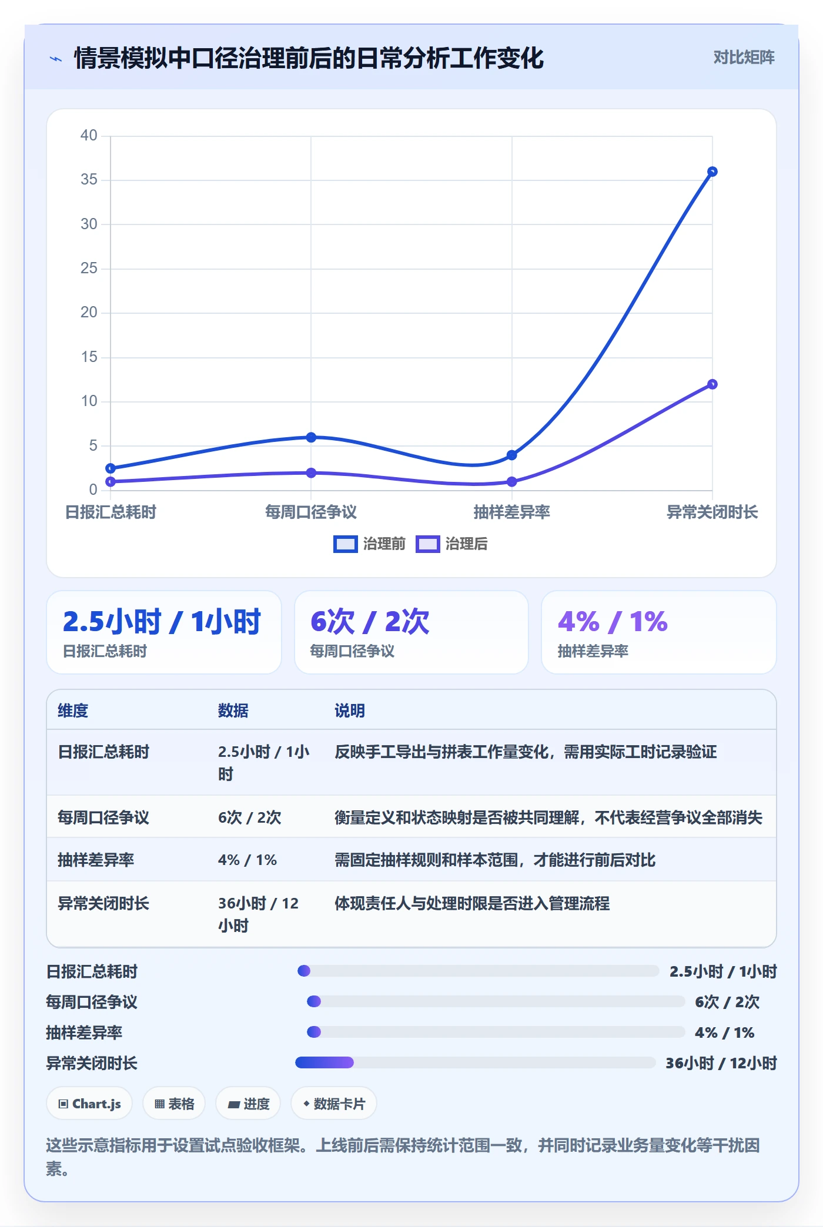Click the y-axis tick label 25

89,269
